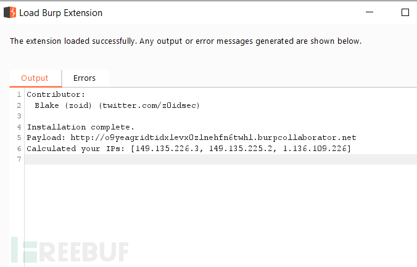Click the Load Burp Extension title text

[61, 13]
